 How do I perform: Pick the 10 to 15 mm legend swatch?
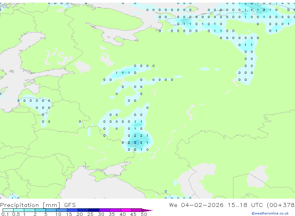tap(62, 210)
